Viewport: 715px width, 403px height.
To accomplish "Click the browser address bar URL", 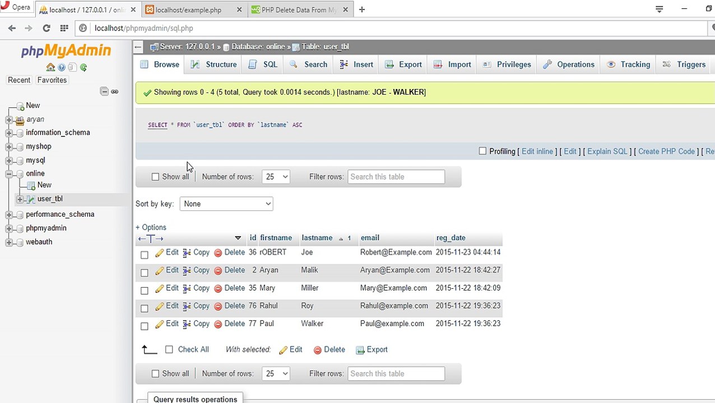I will 143,28.
